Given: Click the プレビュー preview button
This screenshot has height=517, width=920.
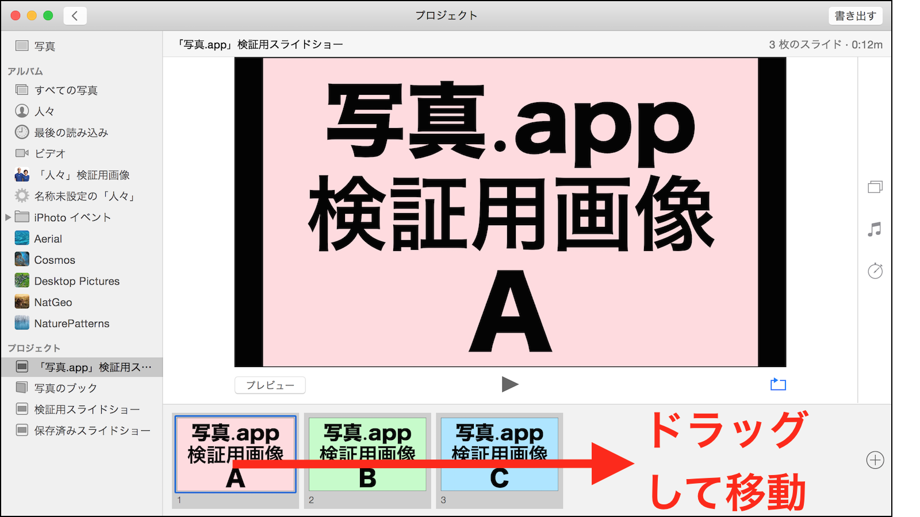Looking at the screenshot, I should 270,385.
